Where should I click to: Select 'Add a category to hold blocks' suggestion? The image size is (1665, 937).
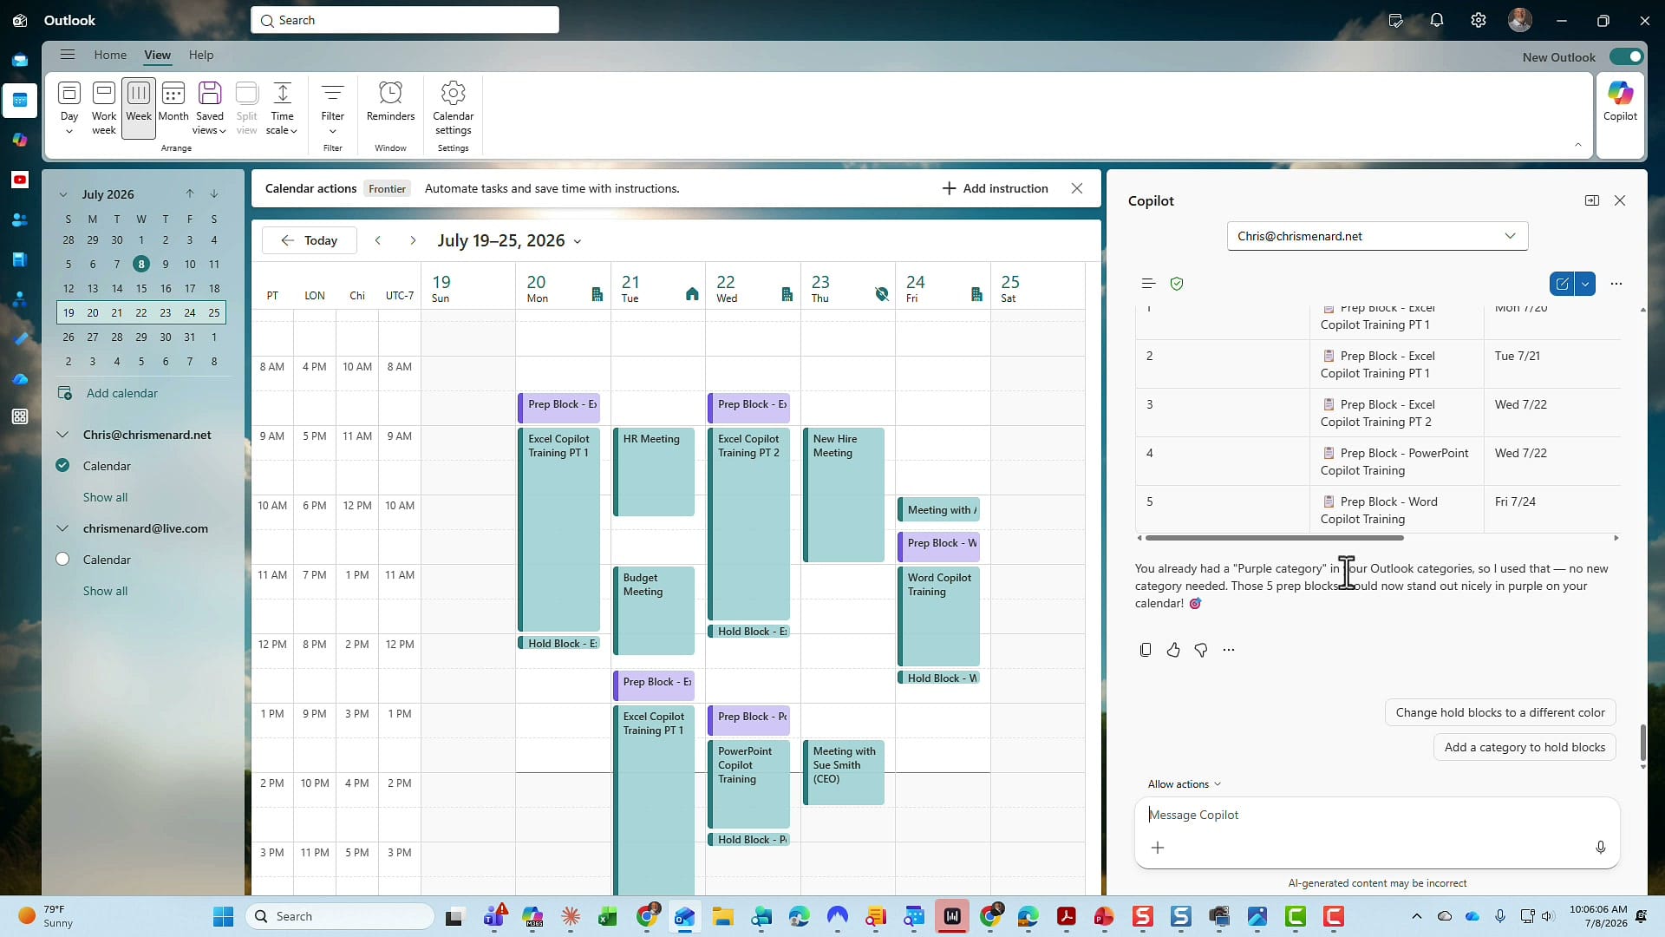point(1525,747)
